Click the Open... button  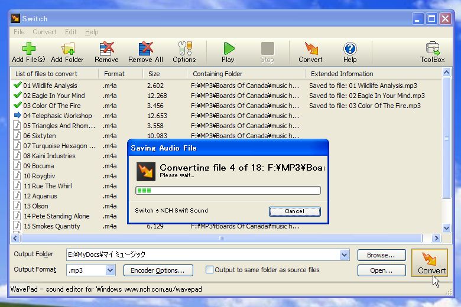pyautogui.click(x=381, y=270)
